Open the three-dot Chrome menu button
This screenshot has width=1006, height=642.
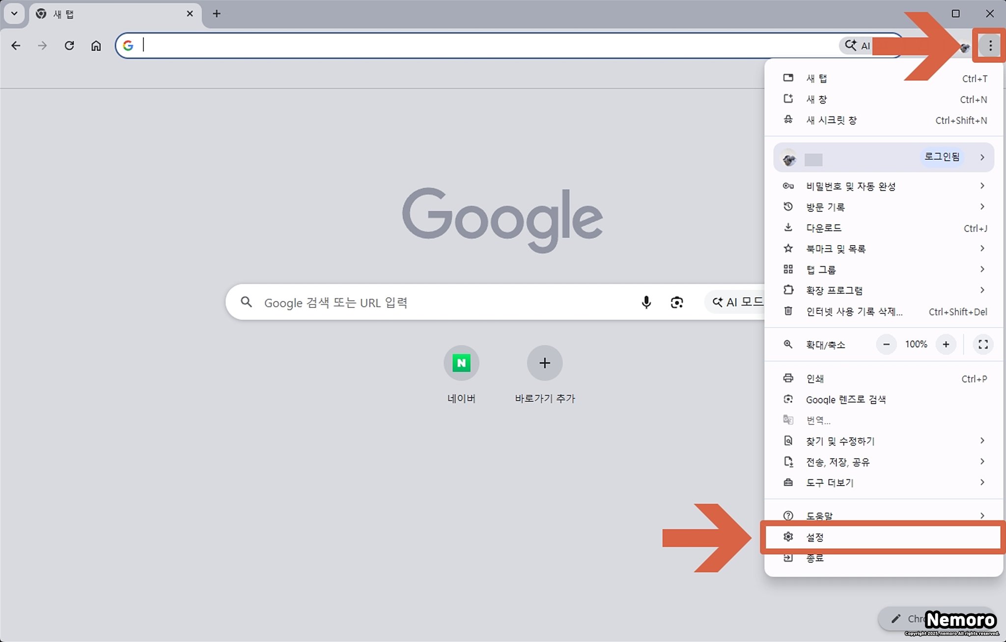(990, 46)
